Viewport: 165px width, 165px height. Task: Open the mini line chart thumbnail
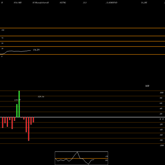point(82,158)
